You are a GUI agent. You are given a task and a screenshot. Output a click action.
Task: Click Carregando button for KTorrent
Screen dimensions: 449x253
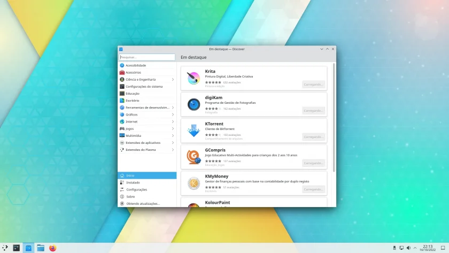coord(313,137)
